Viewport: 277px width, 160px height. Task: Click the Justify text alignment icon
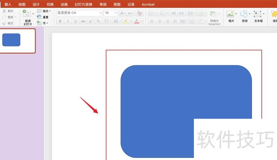(175, 21)
